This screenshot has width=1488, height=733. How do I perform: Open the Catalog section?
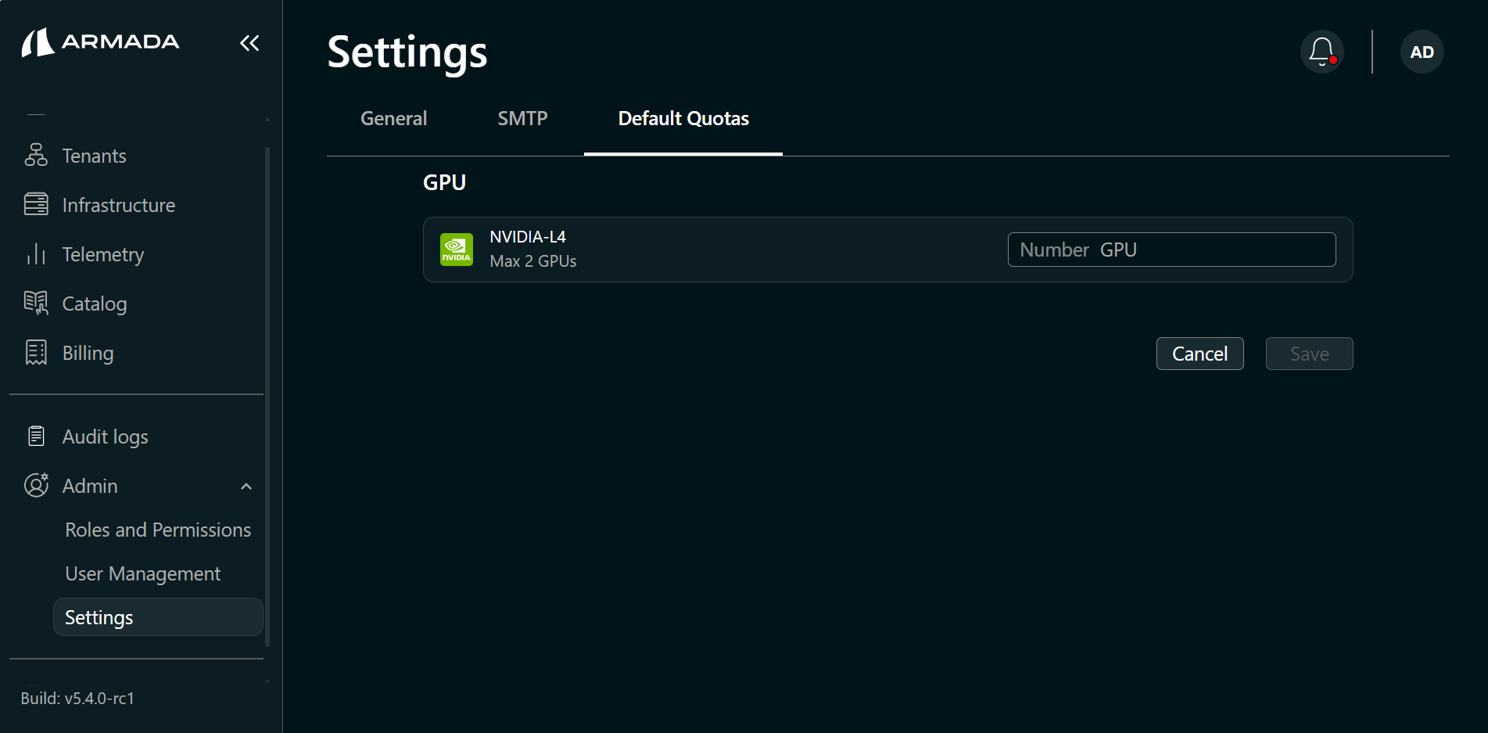95,304
